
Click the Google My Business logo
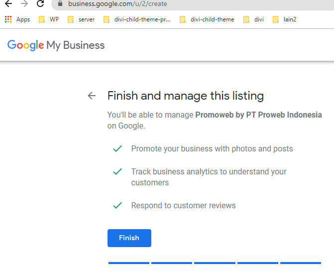pyautogui.click(x=56, y=45)
